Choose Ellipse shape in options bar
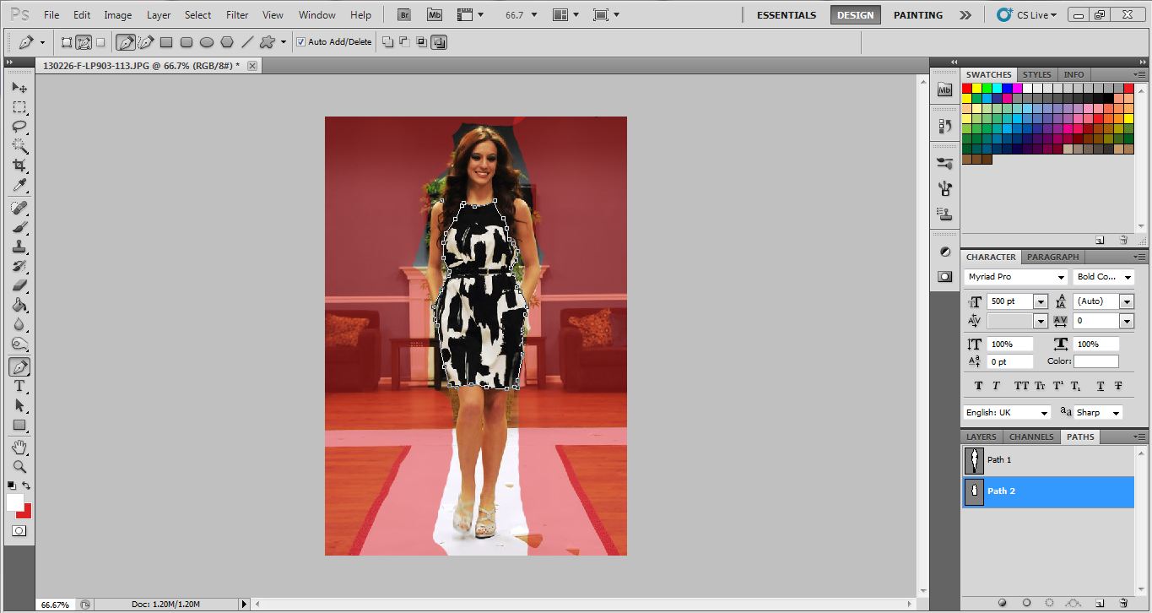Image resolution: width=1152 pixels, height=613 pixels. tap(206, 41)
